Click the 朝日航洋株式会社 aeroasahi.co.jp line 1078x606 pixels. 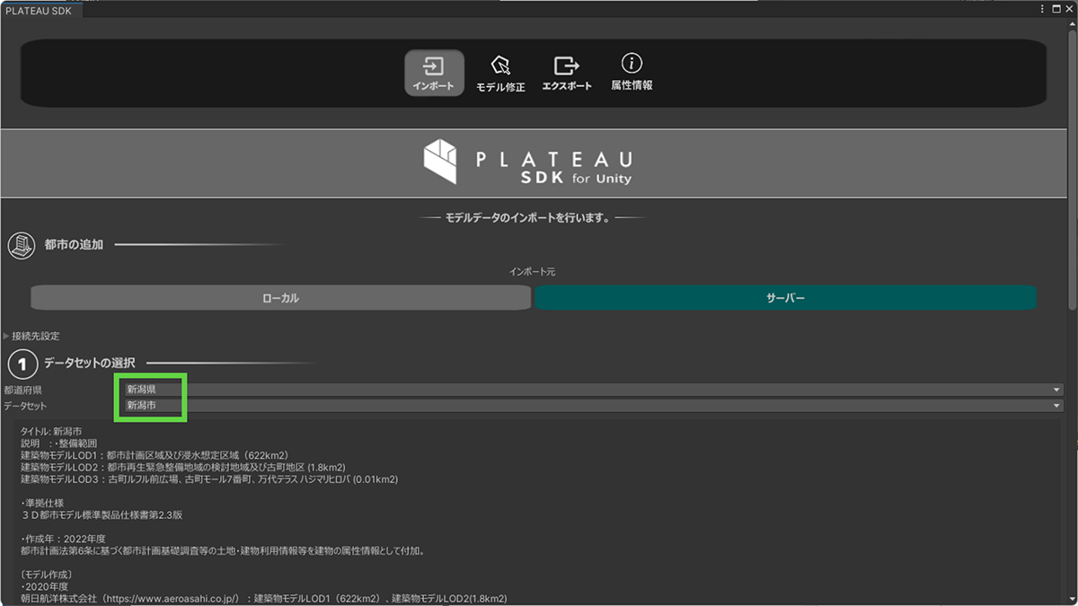point(264,599)
